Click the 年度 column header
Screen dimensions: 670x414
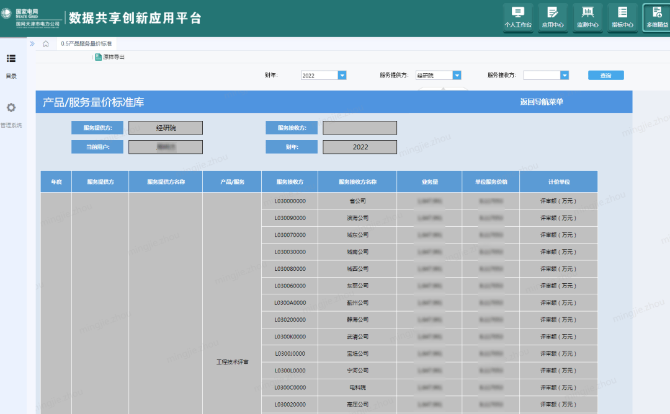56,182
